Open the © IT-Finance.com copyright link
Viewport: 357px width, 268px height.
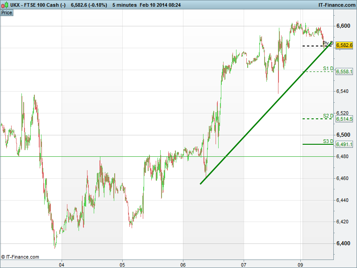tap(20, 257)
